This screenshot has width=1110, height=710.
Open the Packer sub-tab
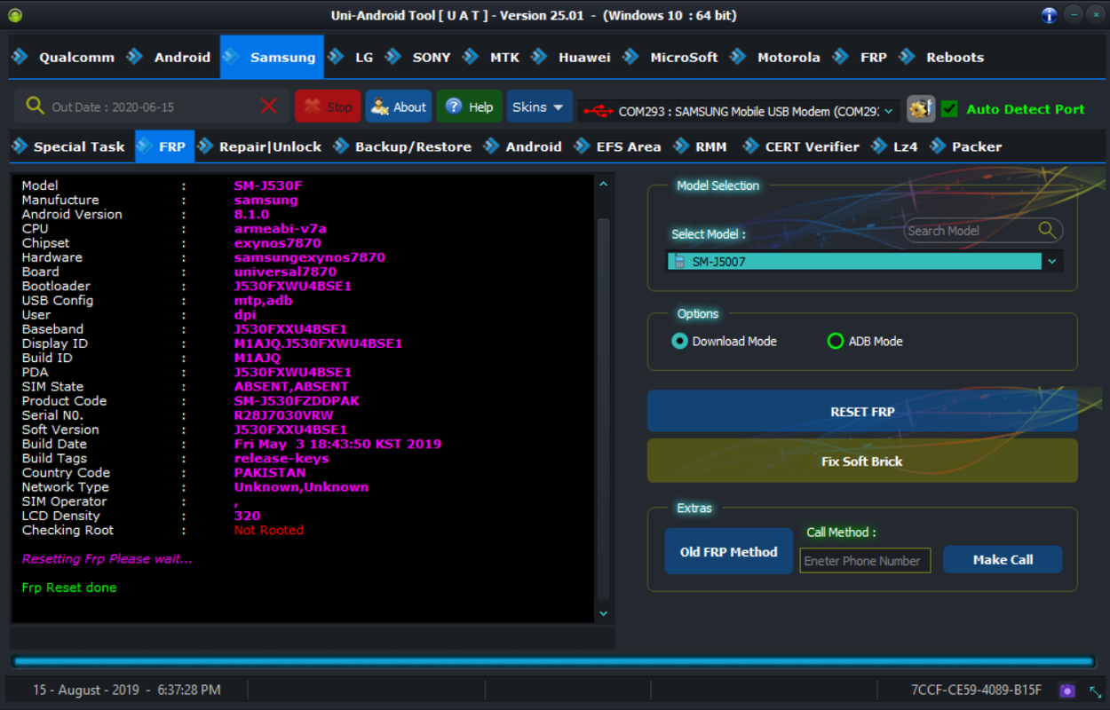[x=966, y=146]
